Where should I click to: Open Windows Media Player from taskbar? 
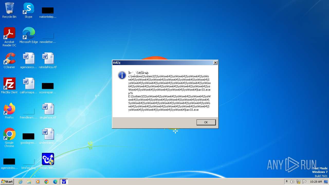(38, 182)
